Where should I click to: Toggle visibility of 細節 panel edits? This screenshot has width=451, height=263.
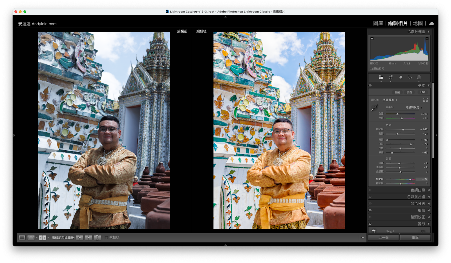pos(370,210)
